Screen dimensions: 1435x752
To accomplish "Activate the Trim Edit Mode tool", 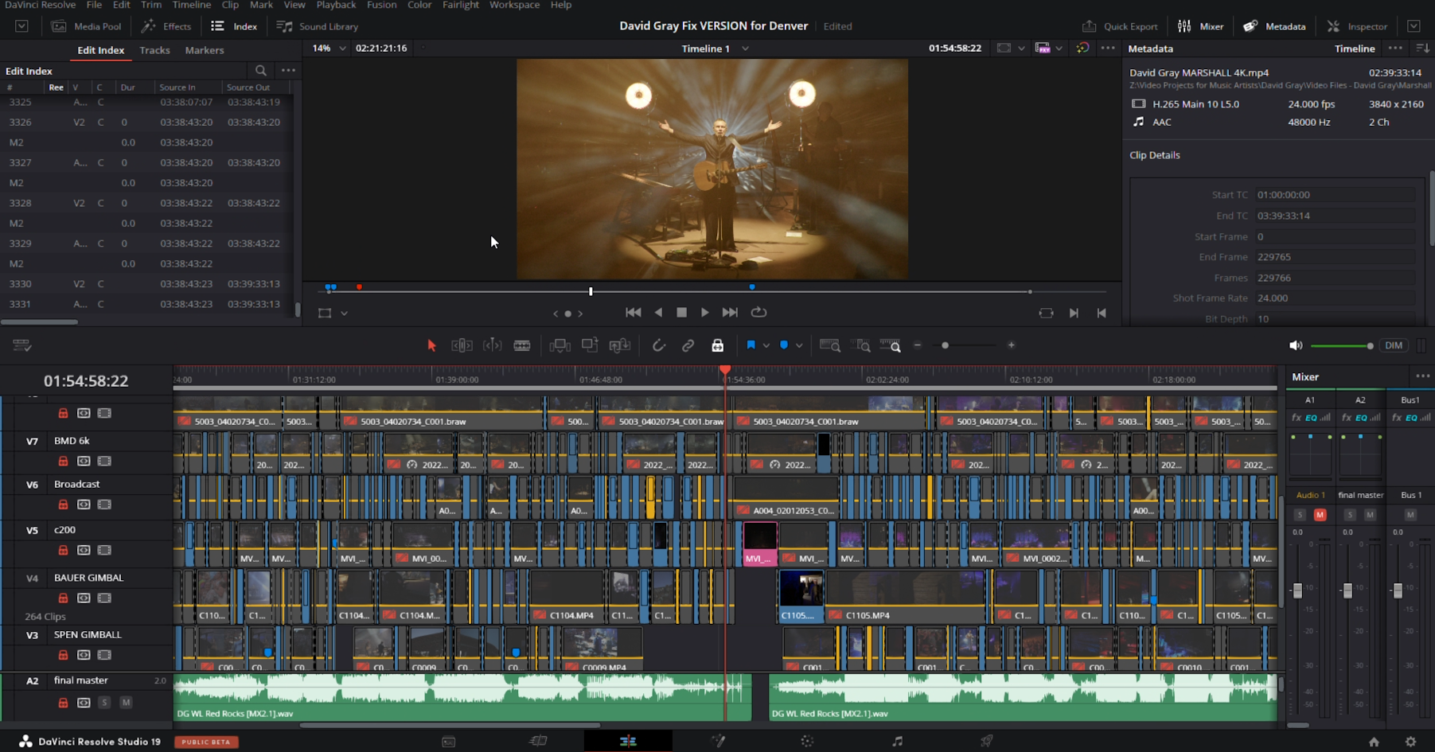I will coord(462,345).
